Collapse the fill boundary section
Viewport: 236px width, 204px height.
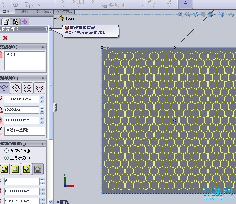click(43, 47)
